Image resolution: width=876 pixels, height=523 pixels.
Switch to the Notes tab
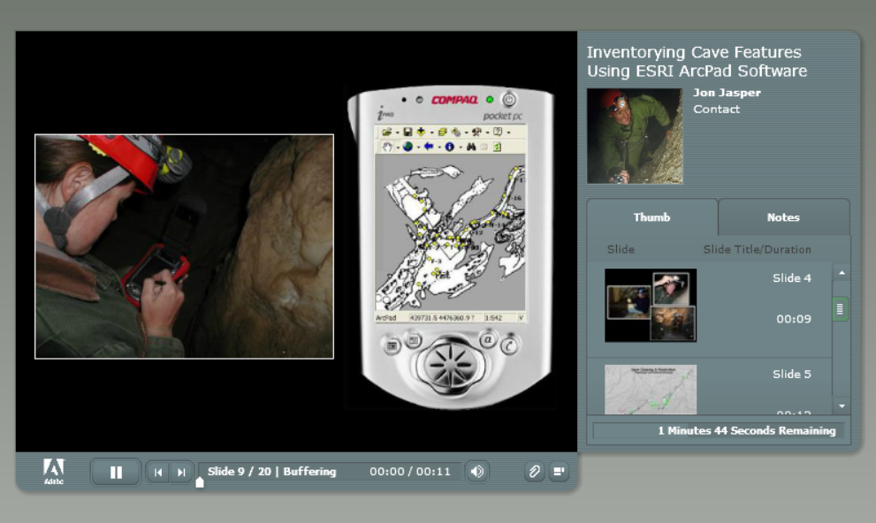coord(783,217)
